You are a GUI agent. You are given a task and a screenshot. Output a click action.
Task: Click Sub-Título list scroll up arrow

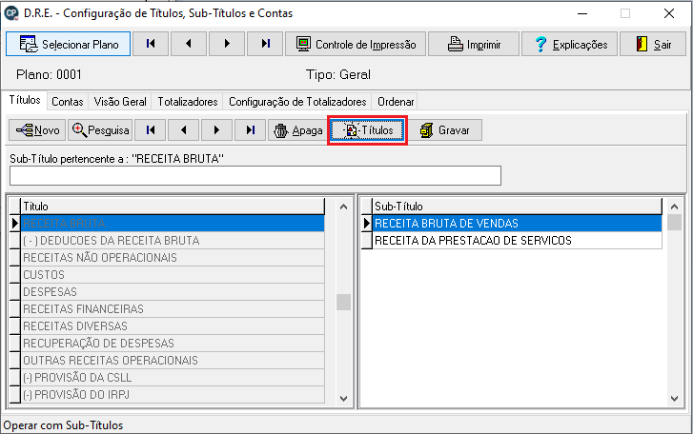pos(674,207)
